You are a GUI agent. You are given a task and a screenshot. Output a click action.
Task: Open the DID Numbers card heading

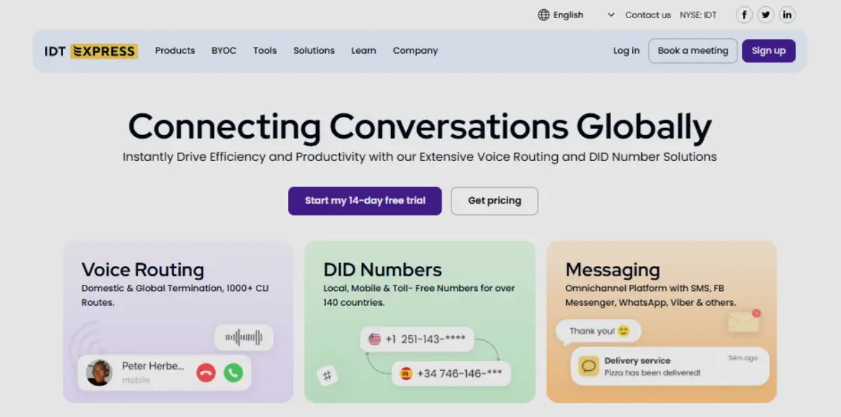(383, 269)
